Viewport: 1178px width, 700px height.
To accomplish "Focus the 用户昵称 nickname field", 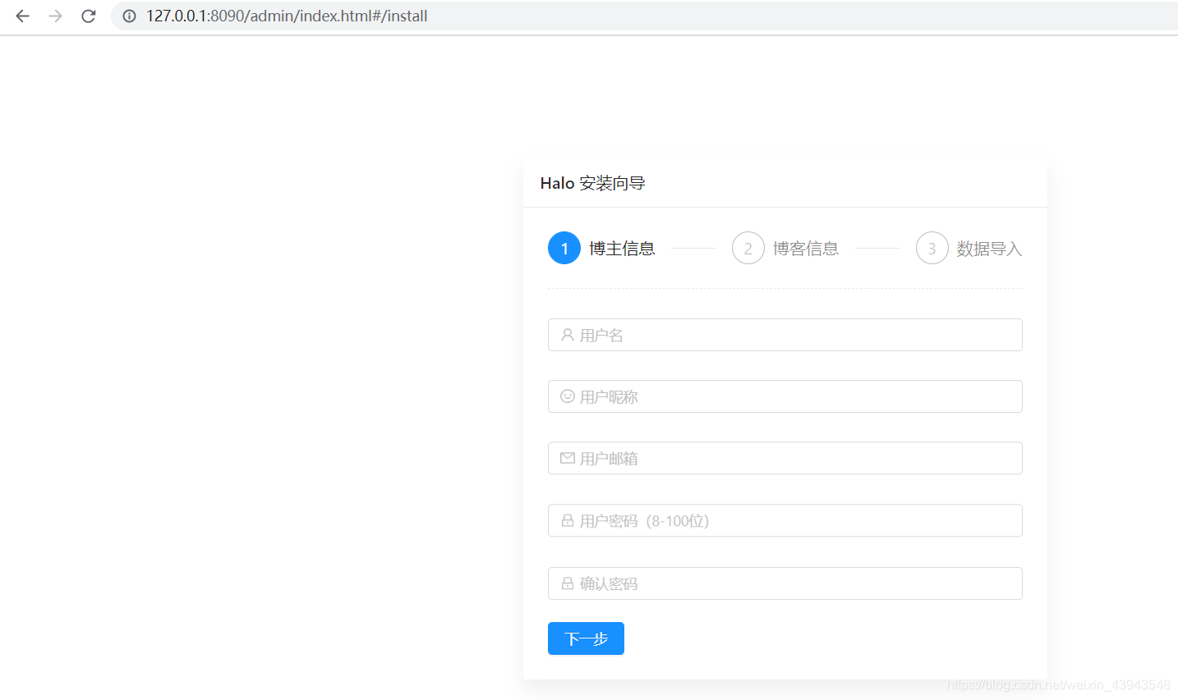I will tap(785, 396).
